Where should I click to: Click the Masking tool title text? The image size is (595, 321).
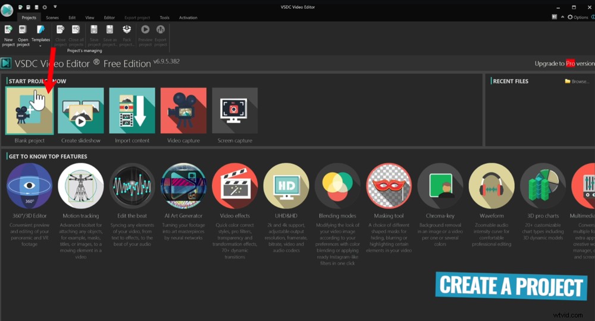(389, 216)
